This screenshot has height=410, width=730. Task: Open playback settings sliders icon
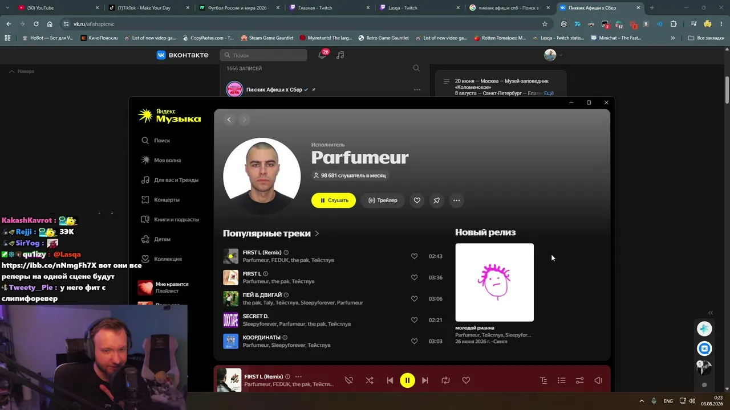(x=579, y=380)
